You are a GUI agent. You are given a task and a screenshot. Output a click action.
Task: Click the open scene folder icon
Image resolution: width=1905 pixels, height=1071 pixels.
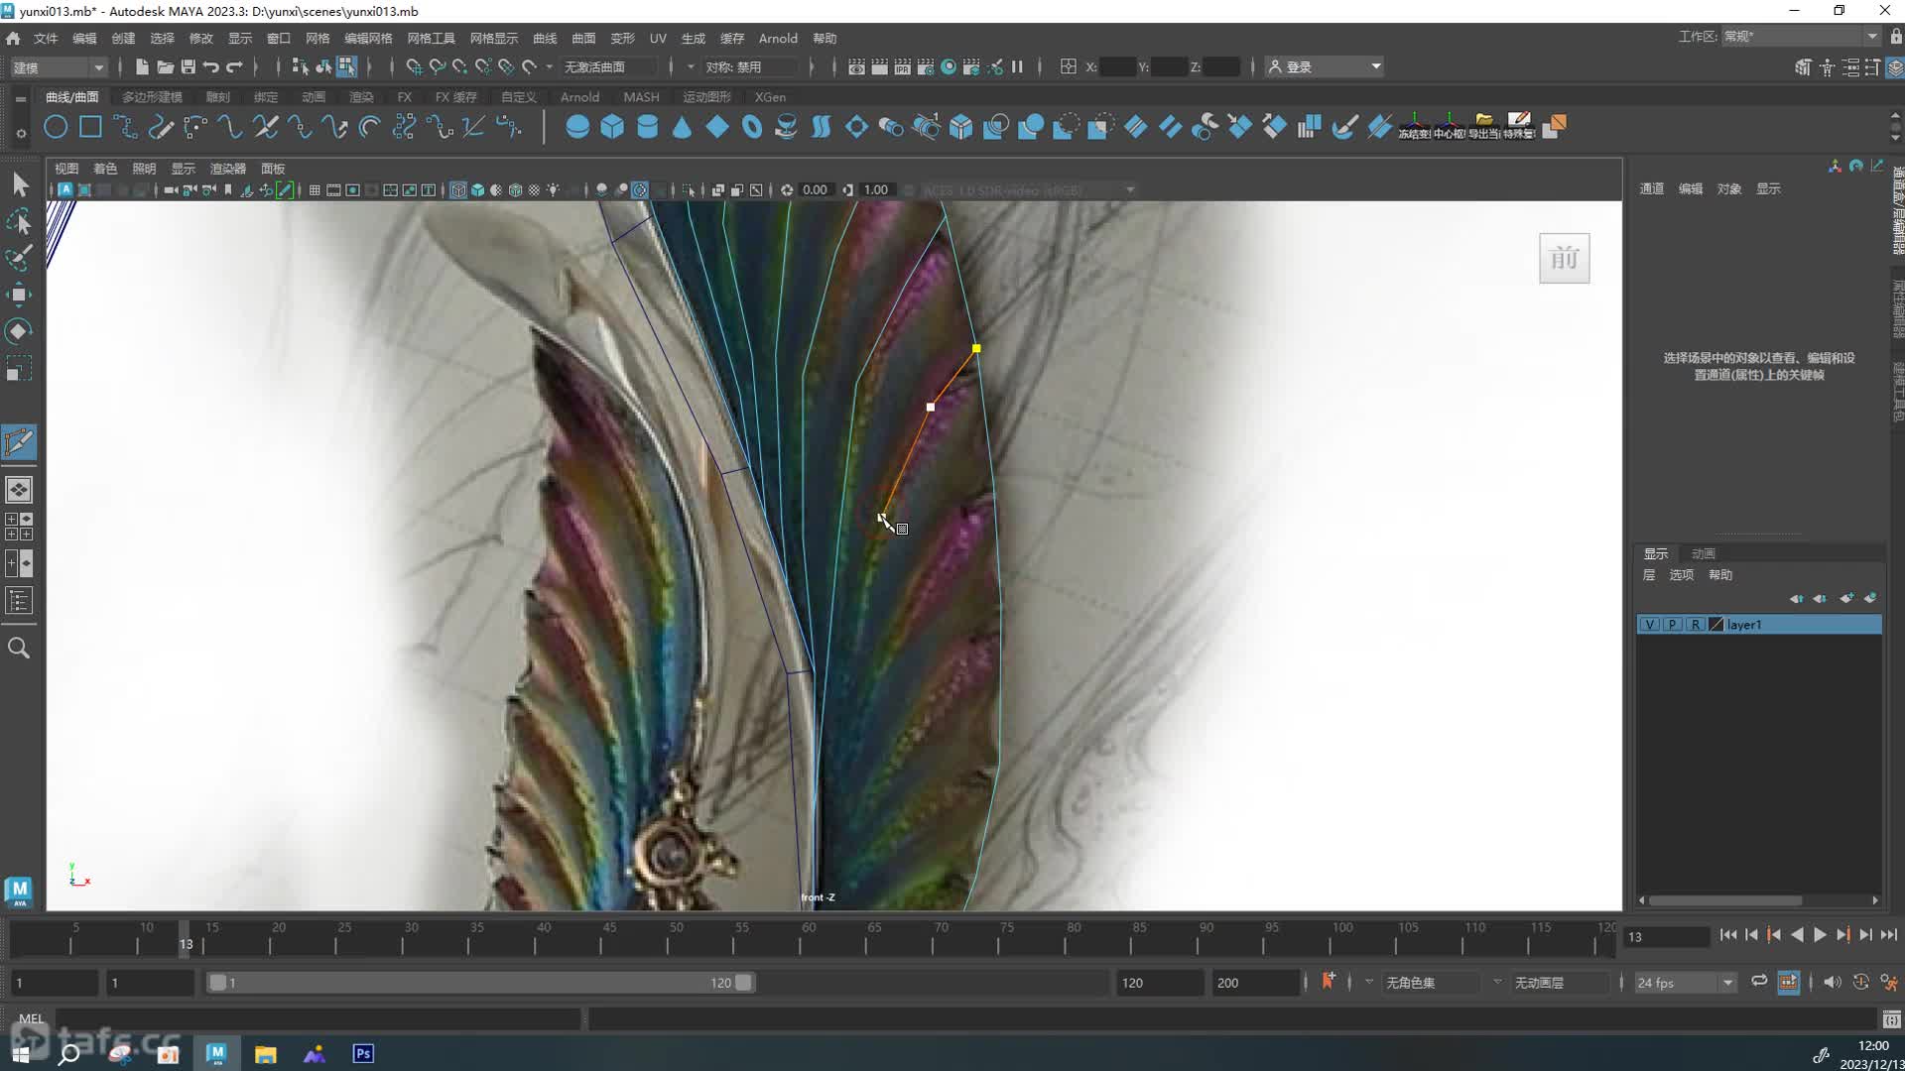(x=165, y=66)
